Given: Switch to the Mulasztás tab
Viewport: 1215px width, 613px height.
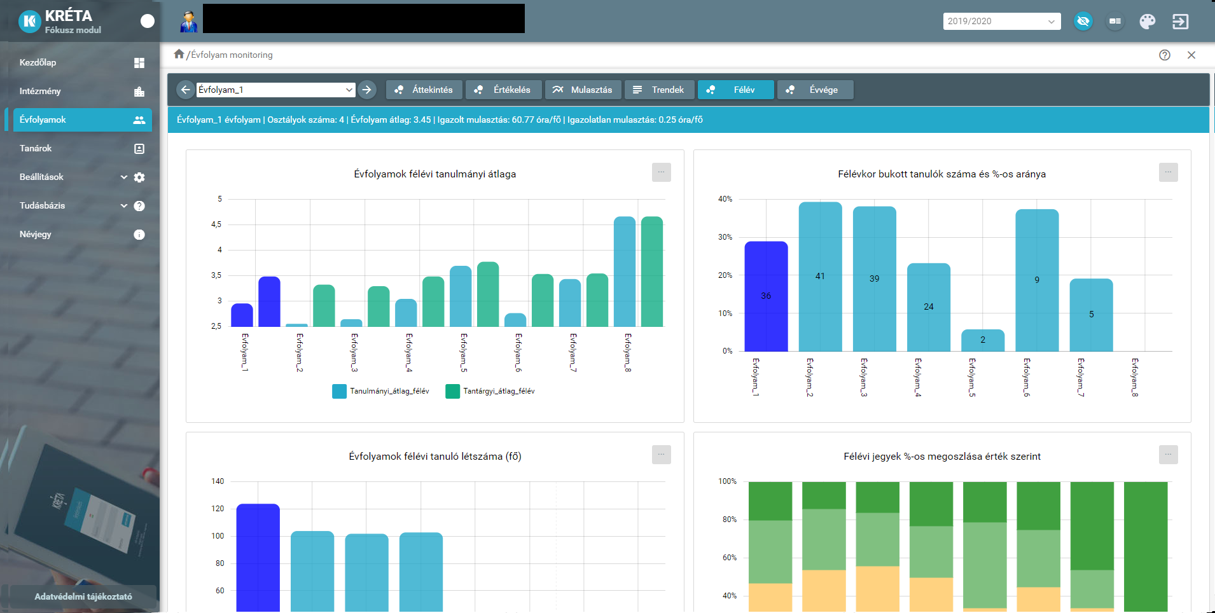Looking at the screenshot, I should tap(583, 90).
